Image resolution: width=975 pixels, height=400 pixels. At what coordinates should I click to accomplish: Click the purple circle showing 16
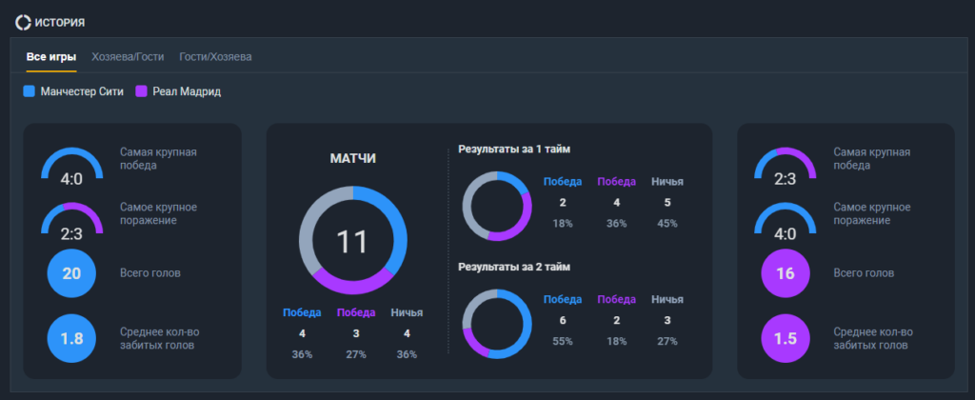786,273
